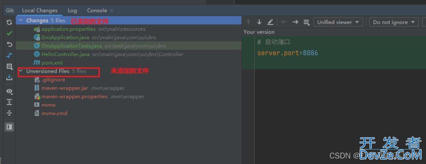The width and height of the screenshot is (426, 164).
Task: Open the Changelists icon in sidebar
Action: pos(9,66)
